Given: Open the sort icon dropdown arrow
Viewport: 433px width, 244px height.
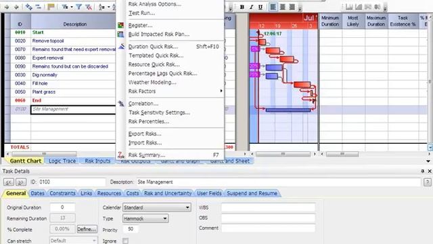Looking at the screenshot, I should [108, 7].
